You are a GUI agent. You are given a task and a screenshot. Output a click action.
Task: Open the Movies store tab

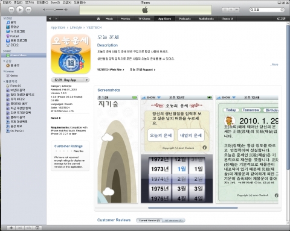point(125,19)
